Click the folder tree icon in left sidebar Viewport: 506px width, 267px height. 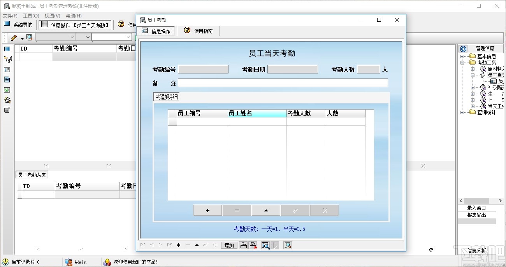(x=7, y=59)
